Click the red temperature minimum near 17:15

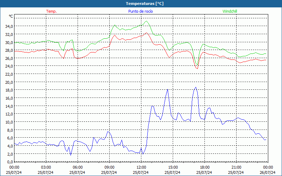[x=197, y=69]
